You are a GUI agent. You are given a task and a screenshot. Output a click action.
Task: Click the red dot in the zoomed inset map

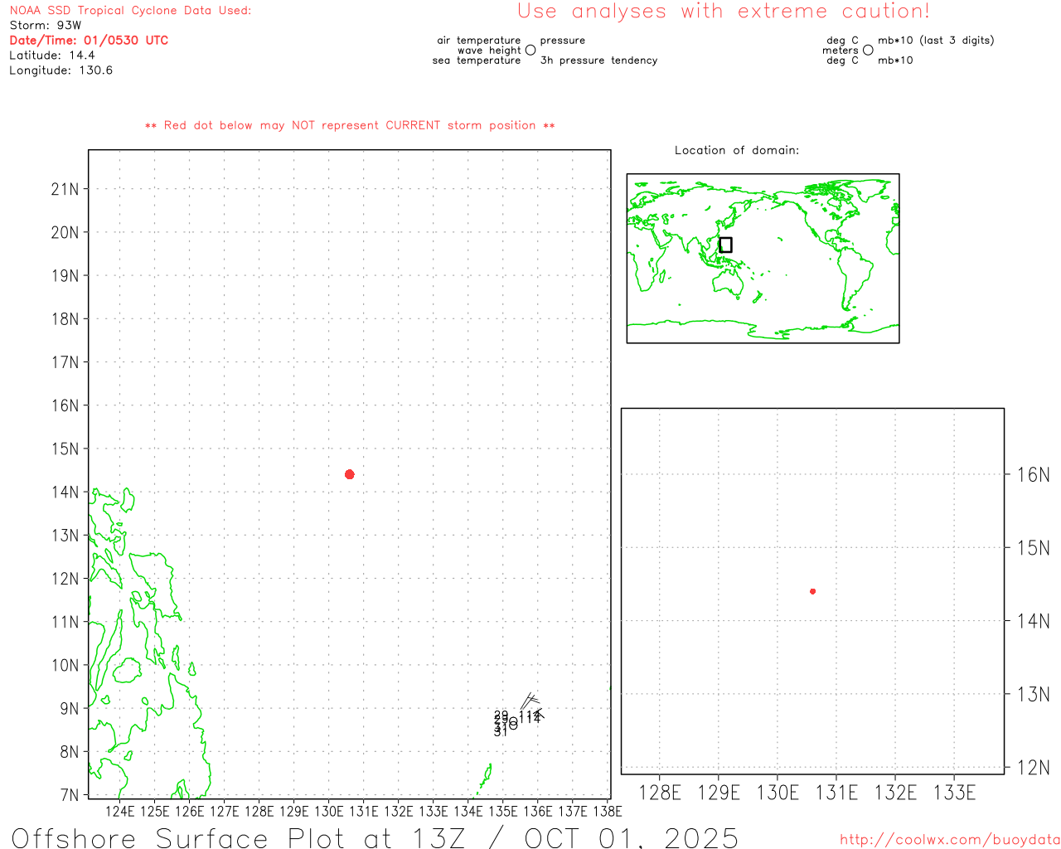[x=812, y=591]
